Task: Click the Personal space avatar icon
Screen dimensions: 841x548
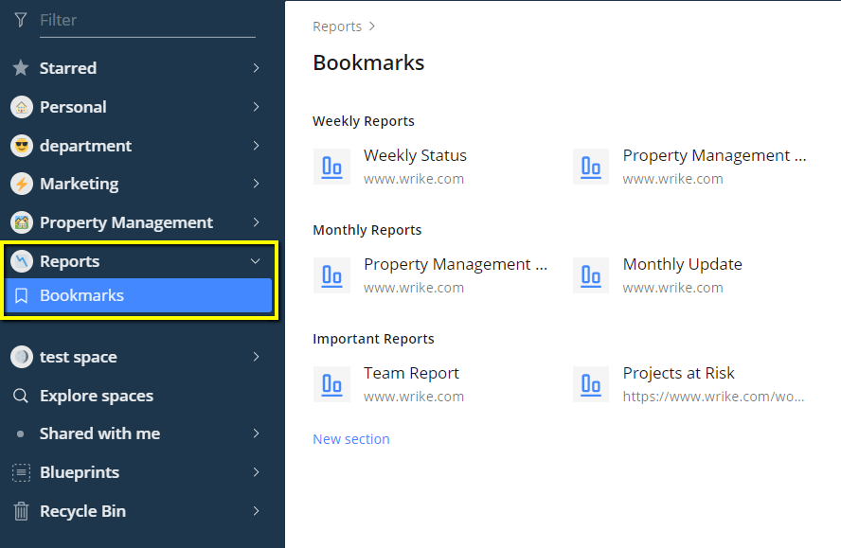Action: tap(21, 107)
